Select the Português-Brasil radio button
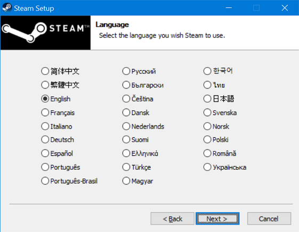 click(x=69, y=181)
